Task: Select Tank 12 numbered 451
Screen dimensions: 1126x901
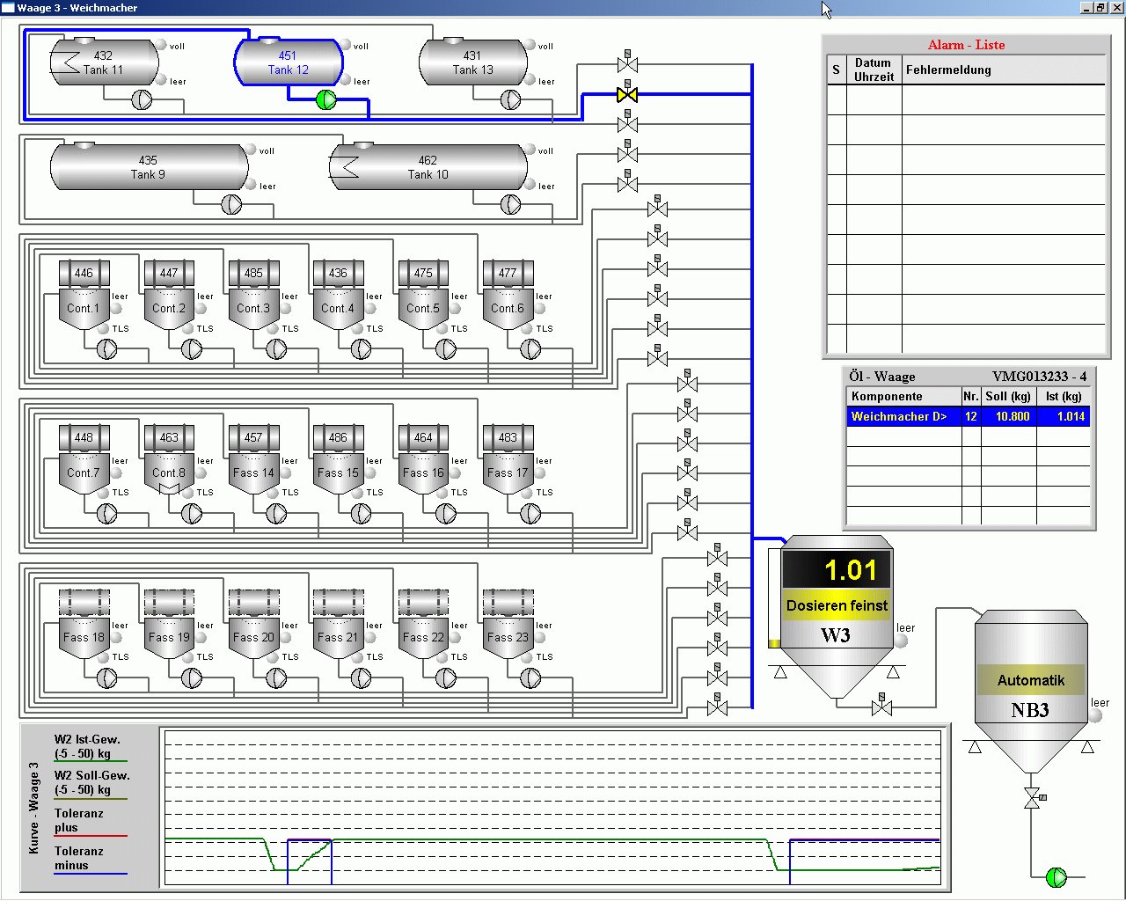Action: [x=289, y=62]
